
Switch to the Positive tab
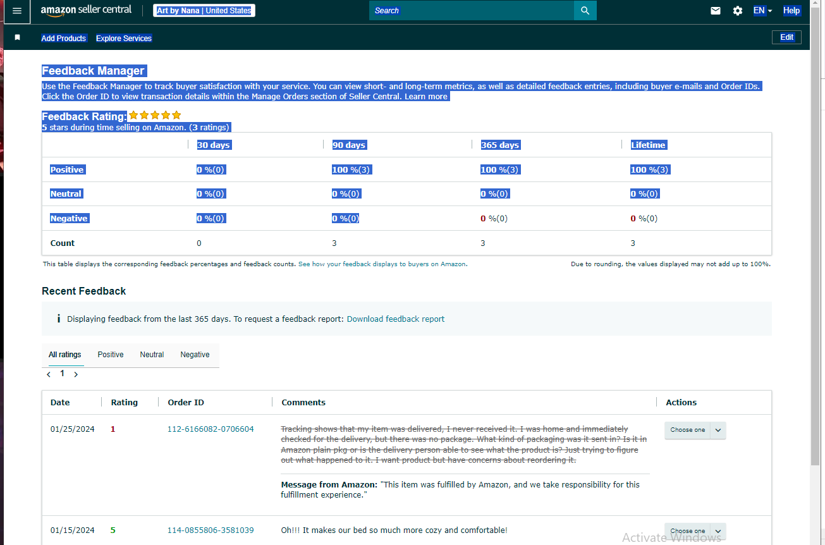[111, 355]
